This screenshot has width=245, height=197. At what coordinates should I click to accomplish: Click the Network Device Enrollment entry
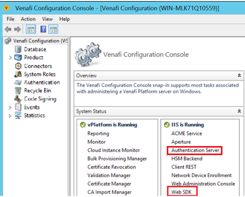pyautogui.click(x=202, y=176)
